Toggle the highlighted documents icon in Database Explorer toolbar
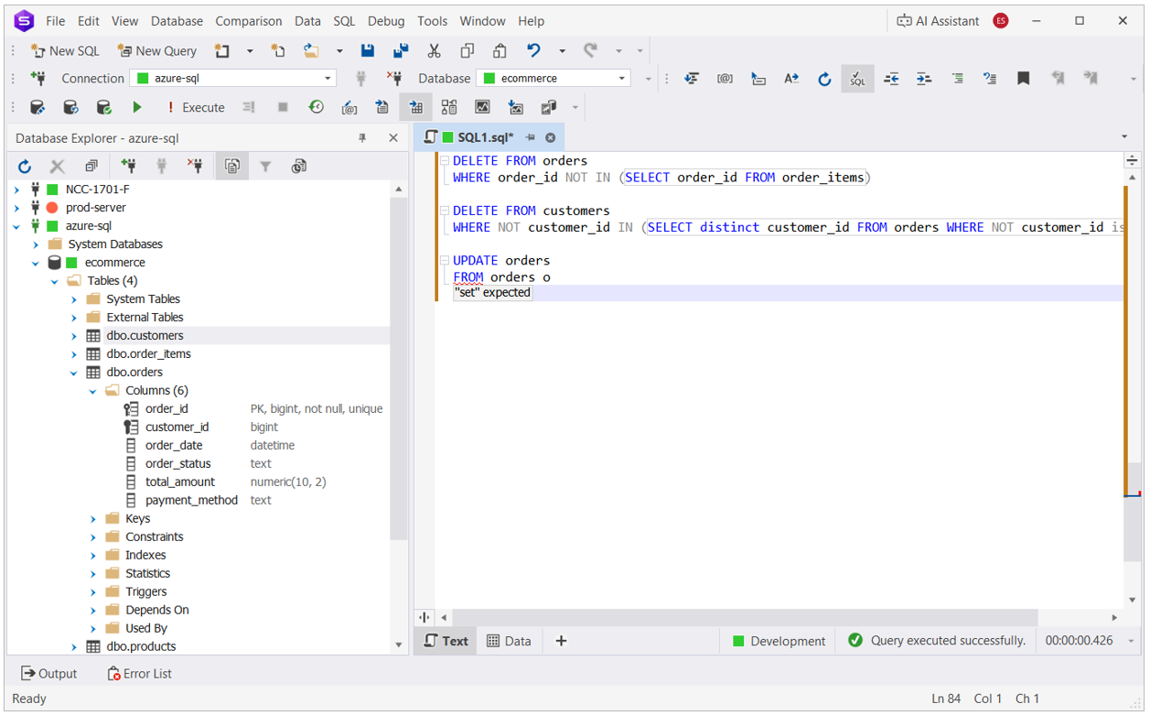 [232, 167]
